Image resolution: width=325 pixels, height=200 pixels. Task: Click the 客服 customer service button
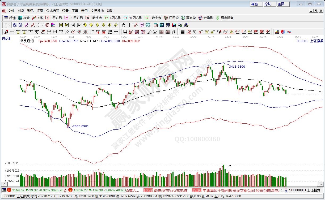(255, 4)
